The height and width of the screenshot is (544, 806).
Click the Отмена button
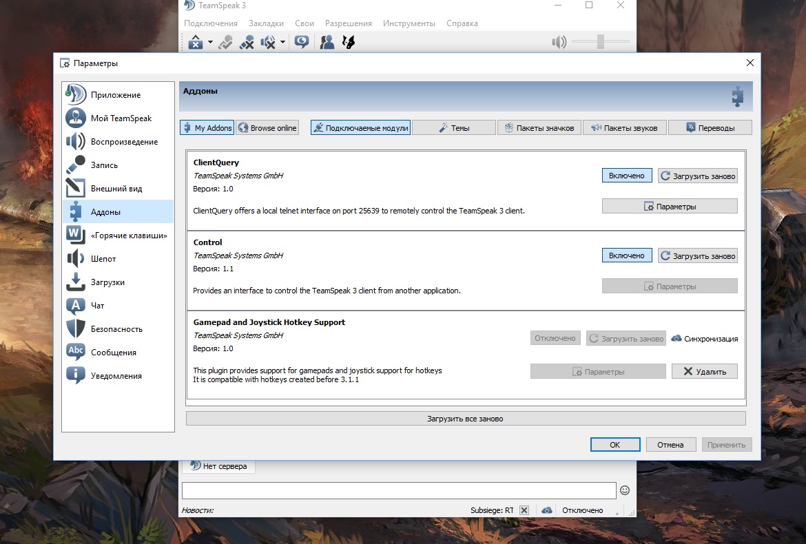point(670,445)
